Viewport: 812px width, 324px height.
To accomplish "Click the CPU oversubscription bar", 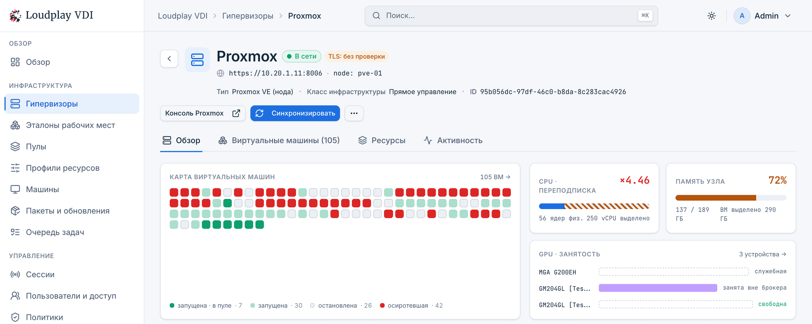I will (594, 206).
